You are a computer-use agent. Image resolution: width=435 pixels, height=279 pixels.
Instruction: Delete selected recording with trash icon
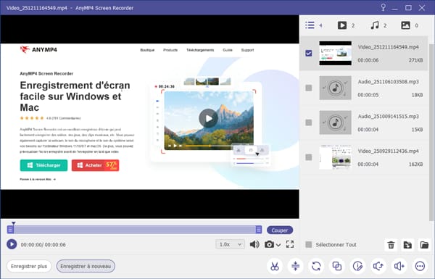[x=391, y=245]
